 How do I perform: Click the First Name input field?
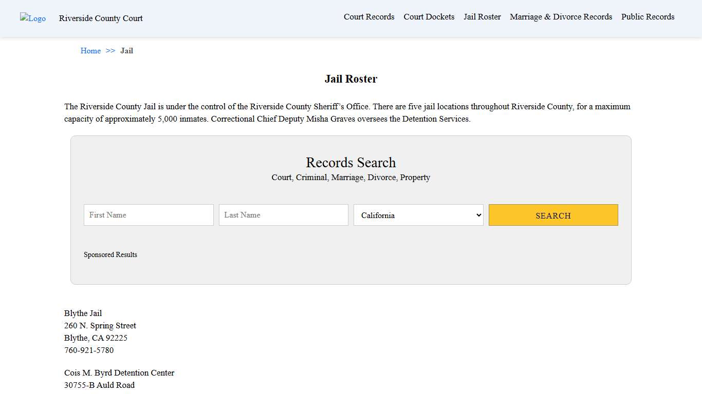point(148,215)
